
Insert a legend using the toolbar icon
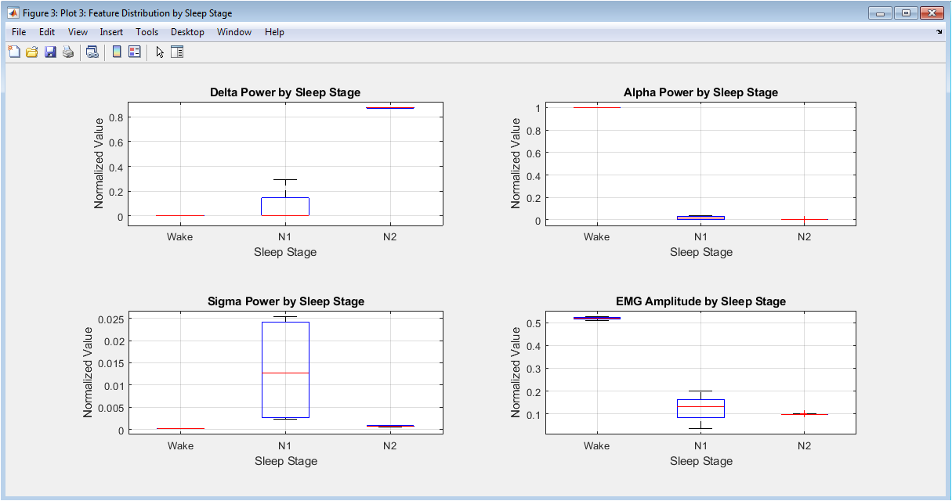point(134,52)
